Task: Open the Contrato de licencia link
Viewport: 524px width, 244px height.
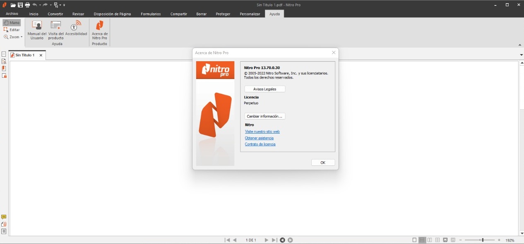Action: [260, 144]
